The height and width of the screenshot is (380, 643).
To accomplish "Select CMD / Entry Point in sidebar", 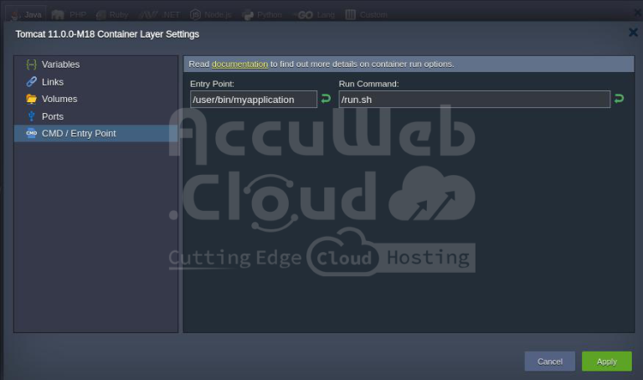I will click(78, 133).
